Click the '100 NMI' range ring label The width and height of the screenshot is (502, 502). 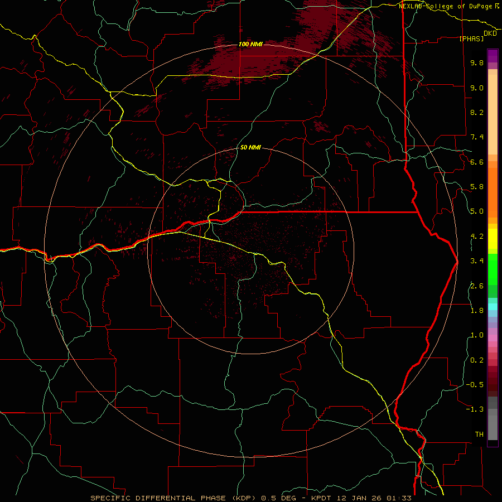click(250, 44)
